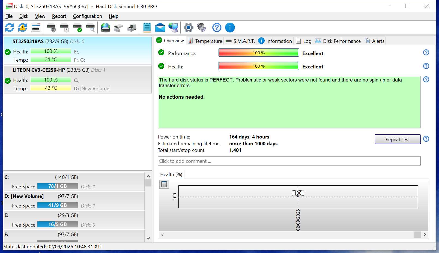Screen dimensions: 439x253
Task: Click the partition list scroll down arrow
Action: pos(148,238)
